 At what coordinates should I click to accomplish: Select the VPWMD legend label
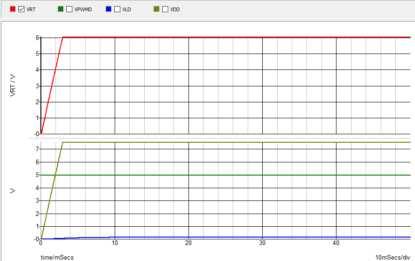pos(83,9)
